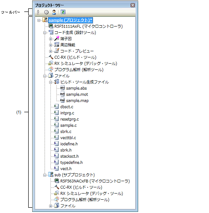Select R5F563NACxFB microcontroller item

95,181
